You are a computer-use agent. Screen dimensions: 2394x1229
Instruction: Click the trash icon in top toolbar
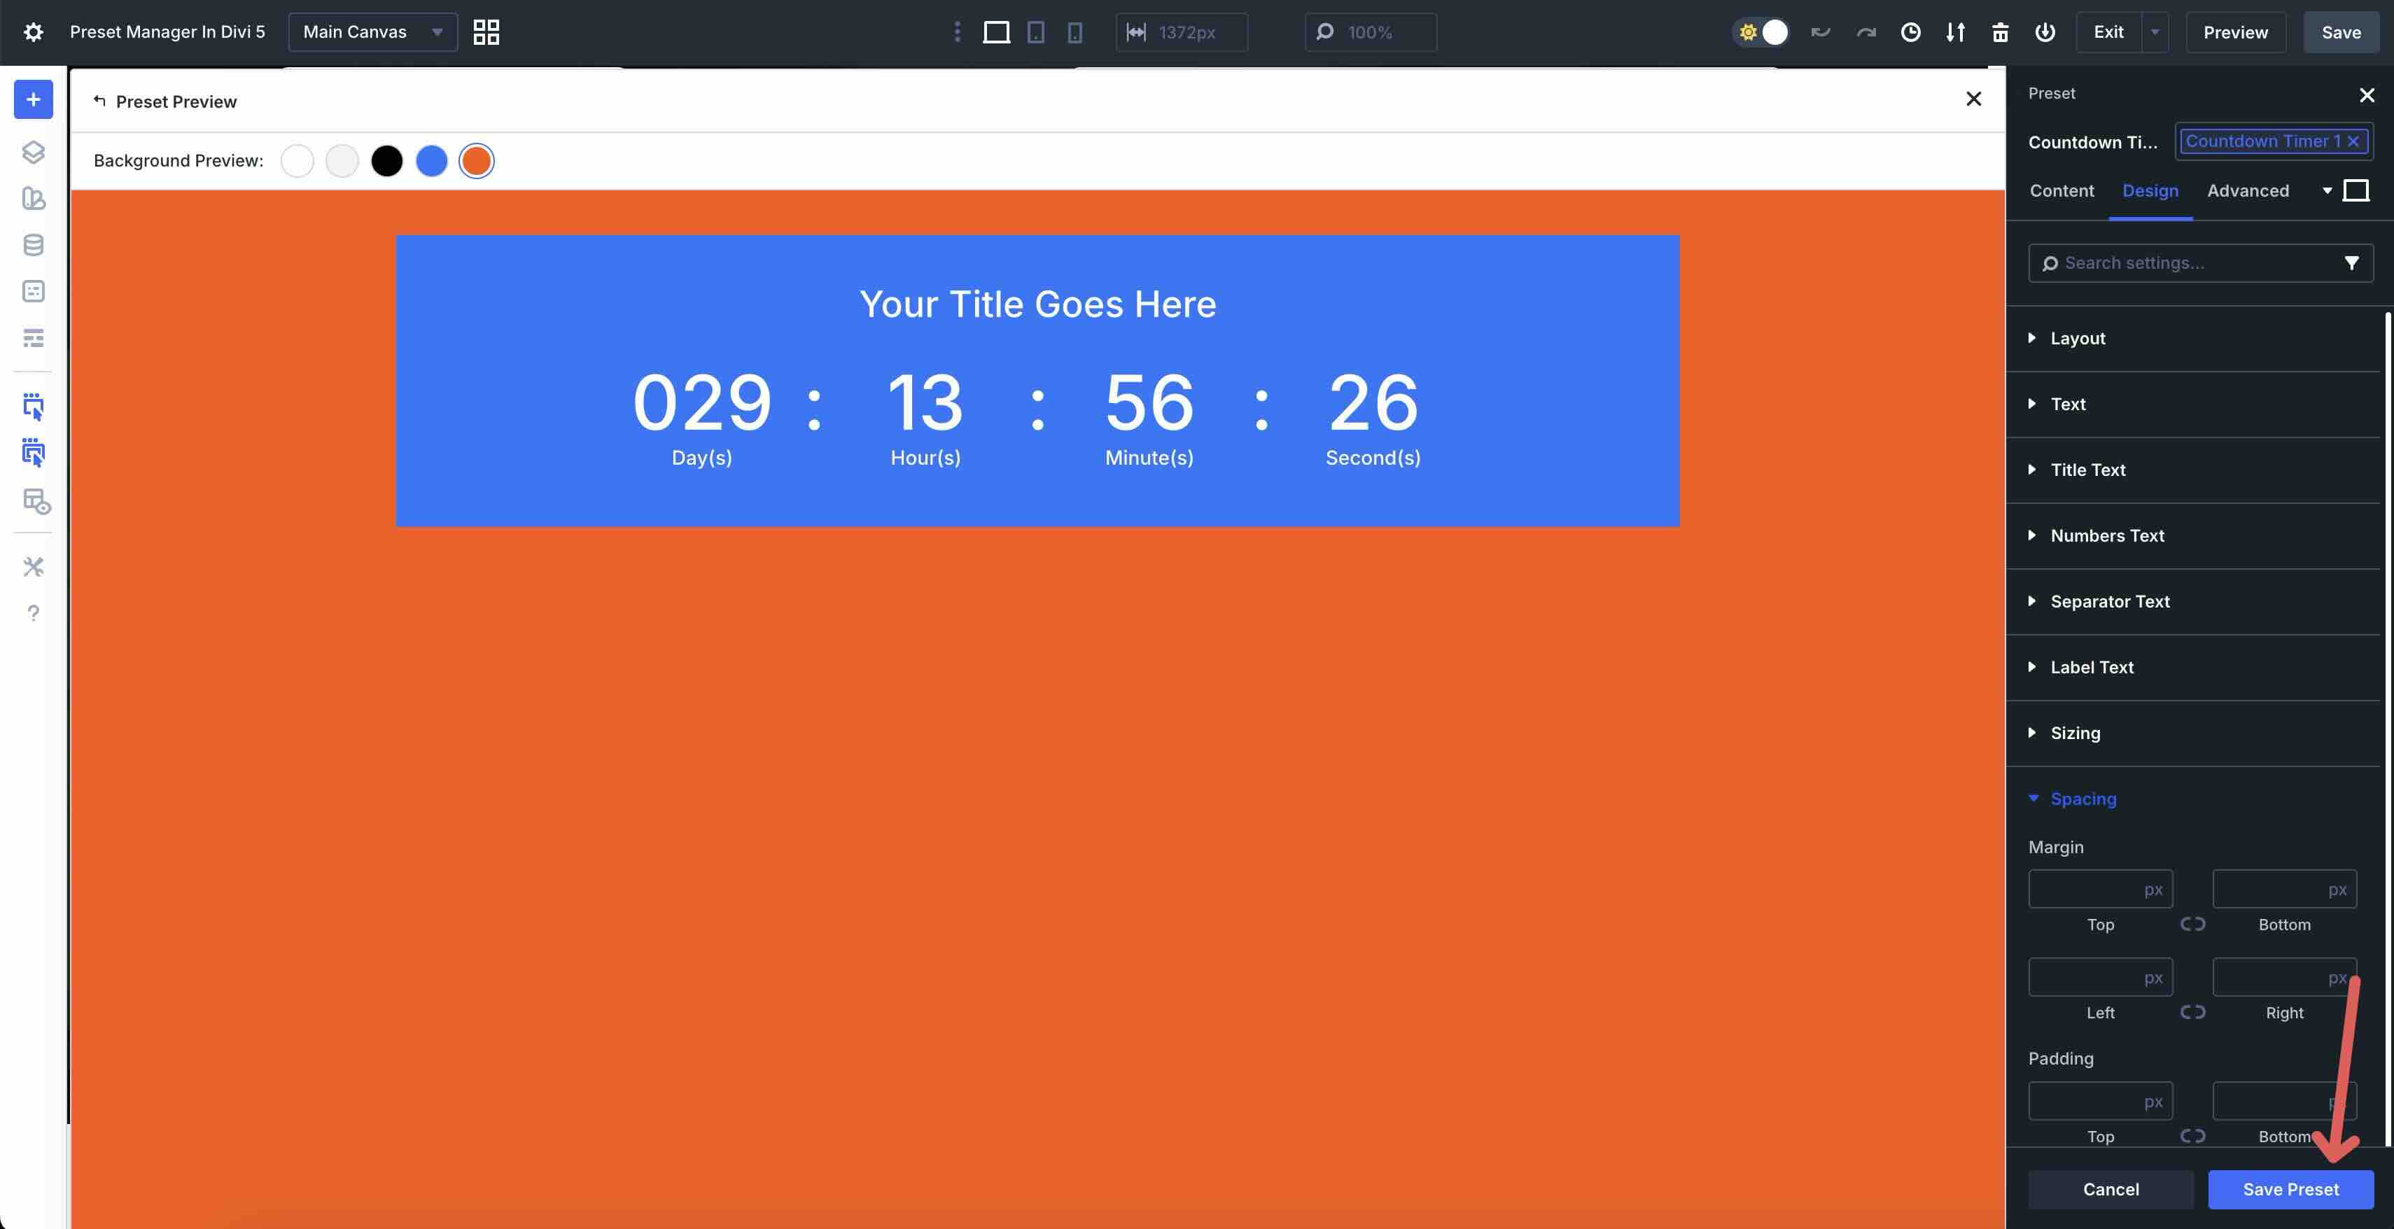[2000, 32]
